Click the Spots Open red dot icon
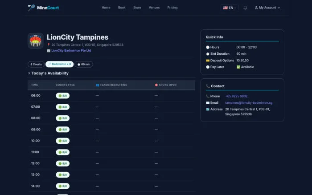This screenshot has height=195, width=312. coord(156,85)
